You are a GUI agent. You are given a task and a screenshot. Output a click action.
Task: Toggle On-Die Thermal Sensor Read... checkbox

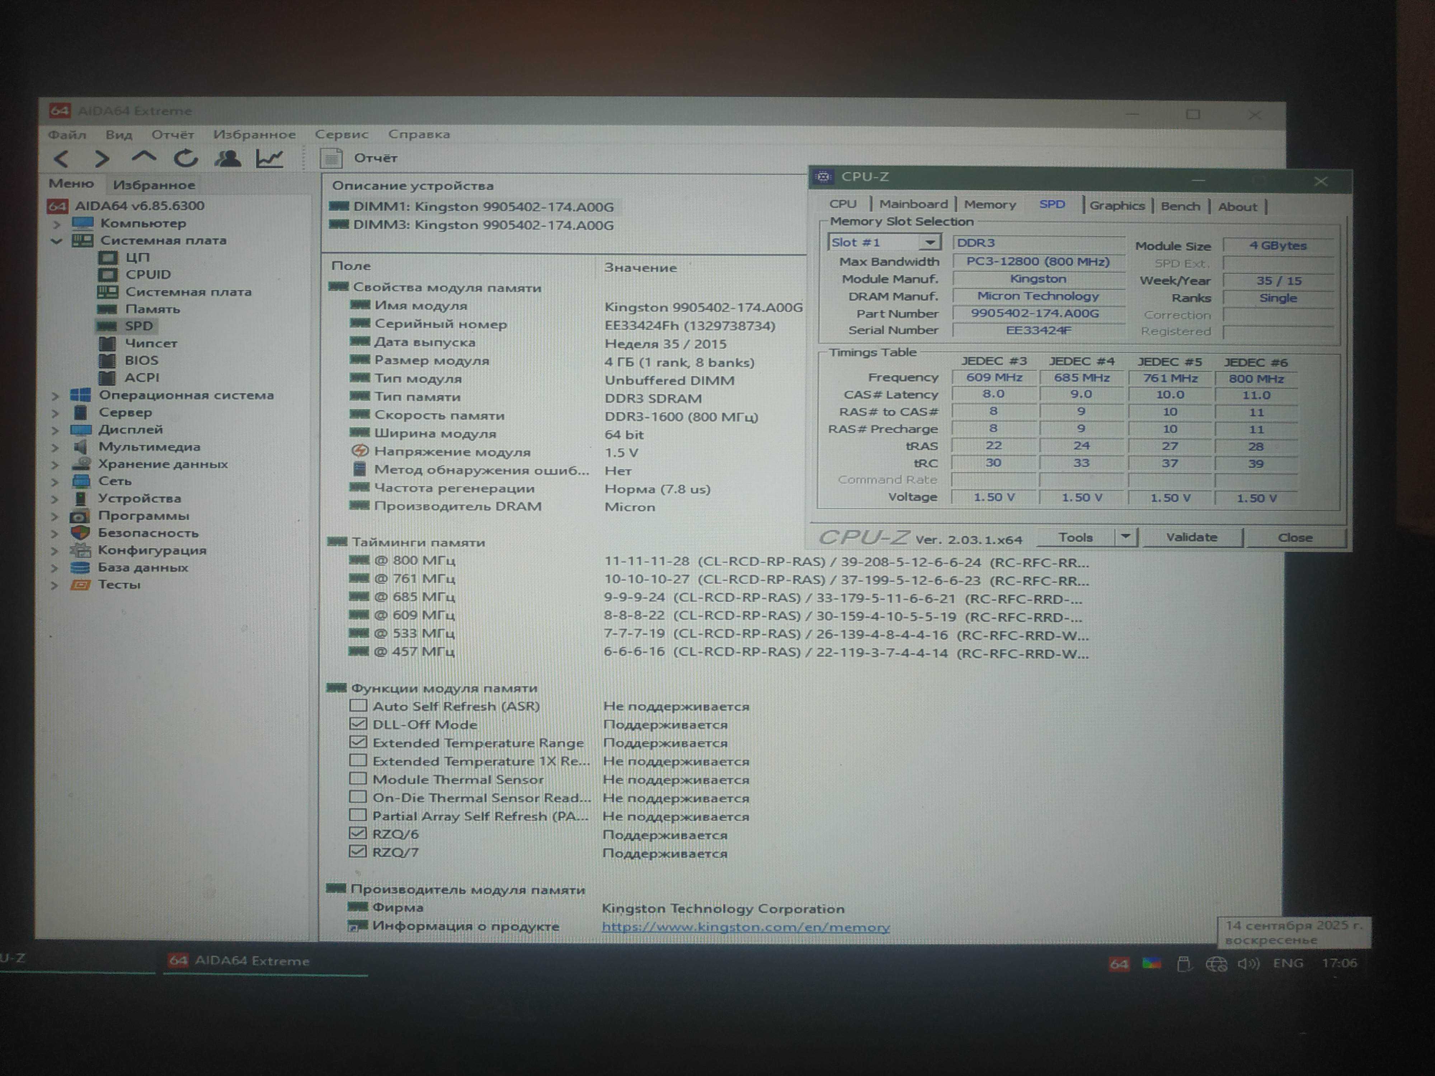point(358,796)
